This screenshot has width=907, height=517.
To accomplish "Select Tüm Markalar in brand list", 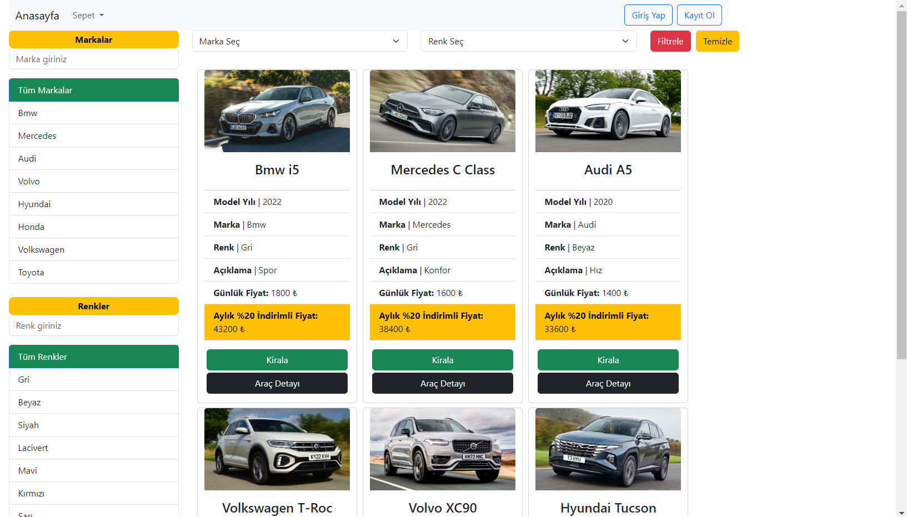I will click(94, 90).
